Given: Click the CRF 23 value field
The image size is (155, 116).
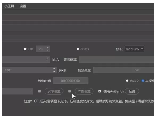Looking at the screenshot, I should click(x=43, y=49).
